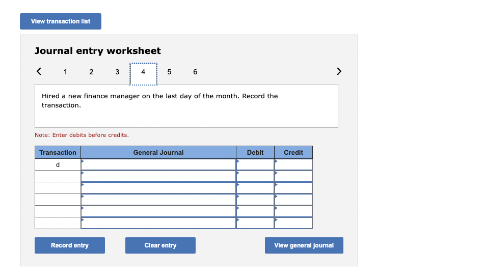Click the Credit field in fourth row
The height and width of the screenshot is (277, 484).
tap(293, 200)
